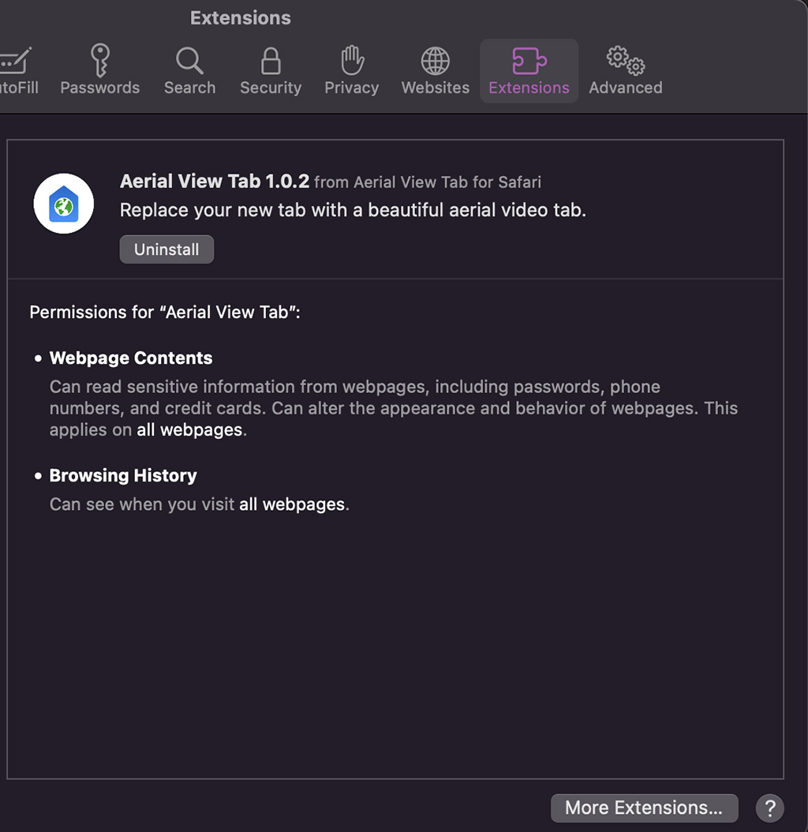Open the Privacy tab hand icon
Viewport: 808px width, 832px height.
(352, 60)
